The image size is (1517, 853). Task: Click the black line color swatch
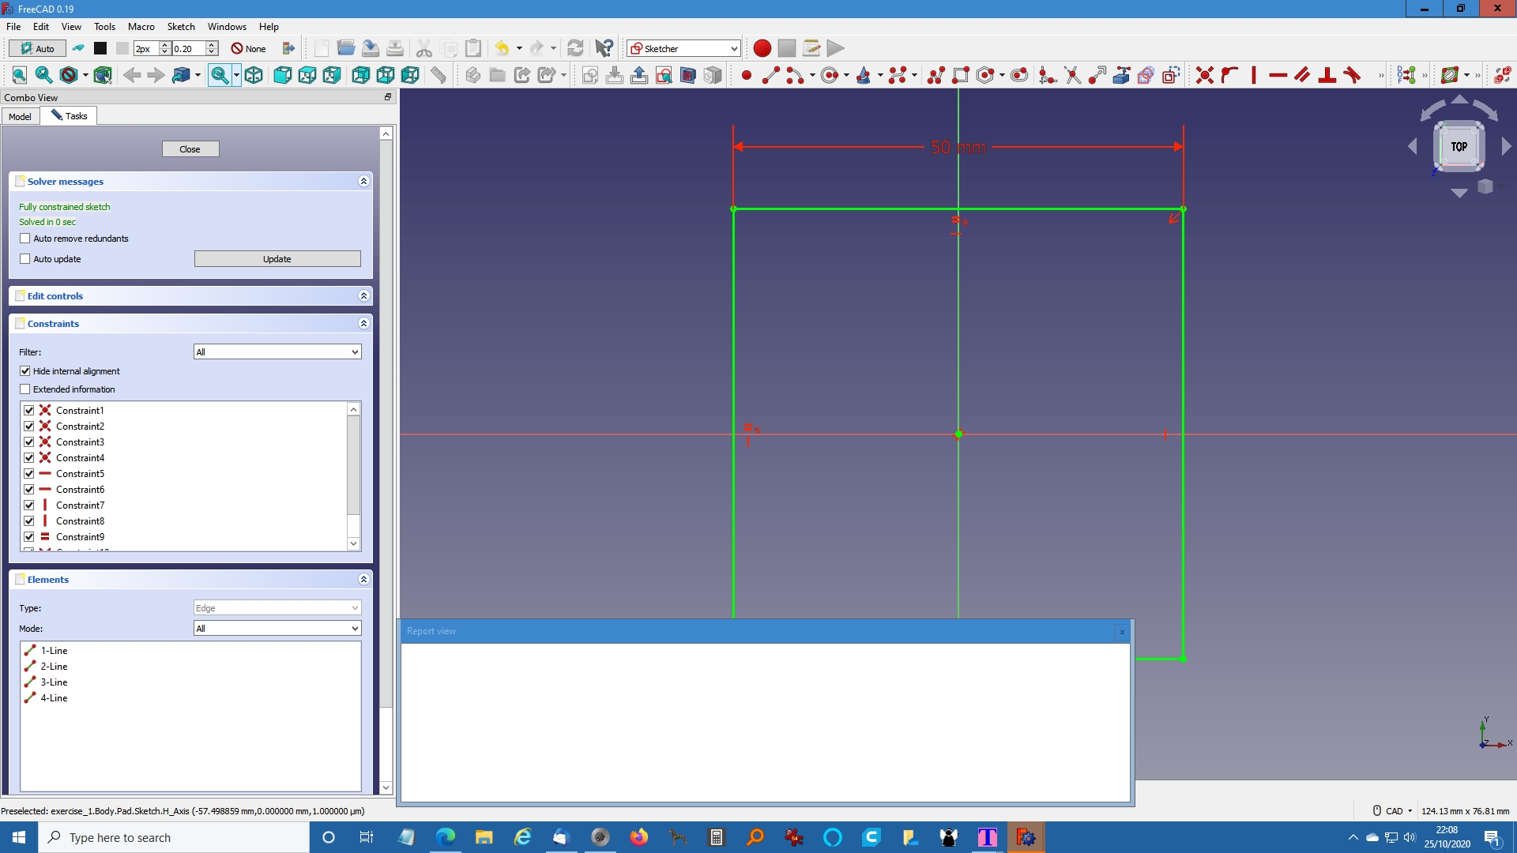100,49
